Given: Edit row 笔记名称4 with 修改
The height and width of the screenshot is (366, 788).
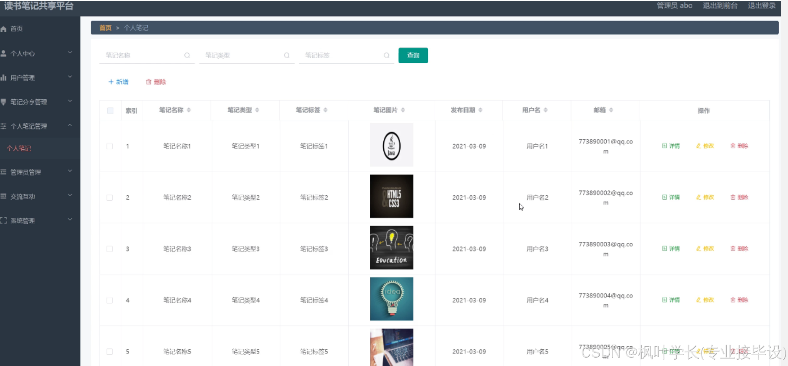Looking at the screenshot, I should pyautogui.click(x=705, y=300).
